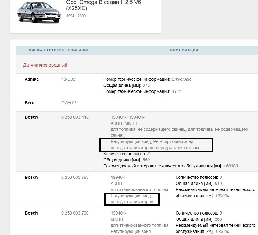Select the Universale technical info value
Screen dimensions: 258x235
[x=181, y=79]
